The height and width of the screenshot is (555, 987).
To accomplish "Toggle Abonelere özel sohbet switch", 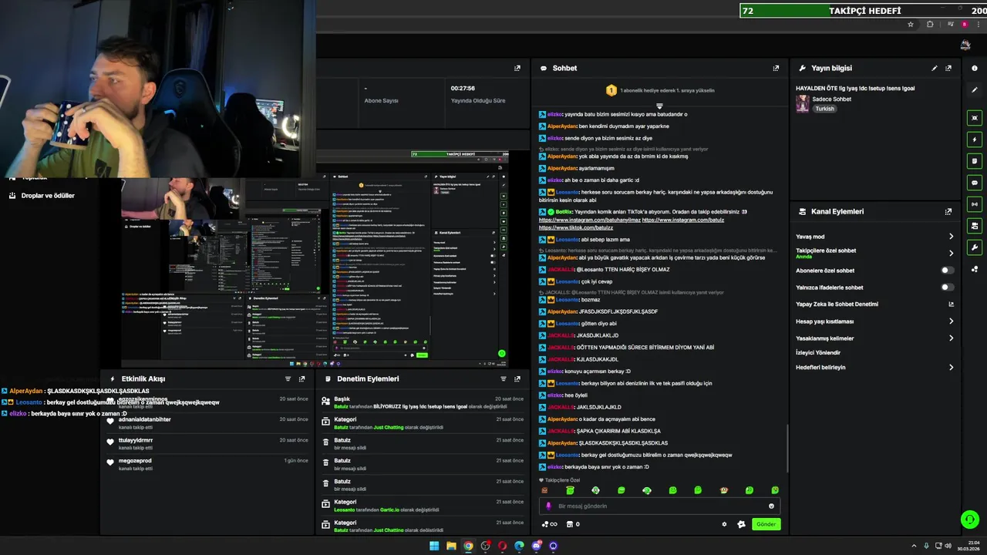I will pos(947,271).
